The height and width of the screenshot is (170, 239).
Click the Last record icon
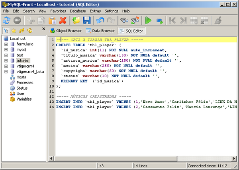pyautogui.click(x=183, y=20)
